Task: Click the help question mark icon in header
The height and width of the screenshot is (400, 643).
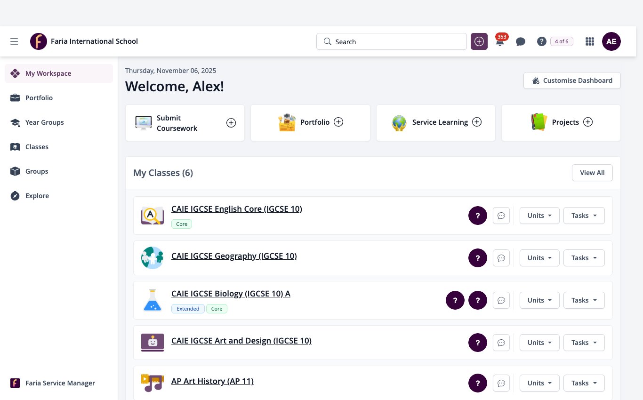Action: tap(542, 41)
